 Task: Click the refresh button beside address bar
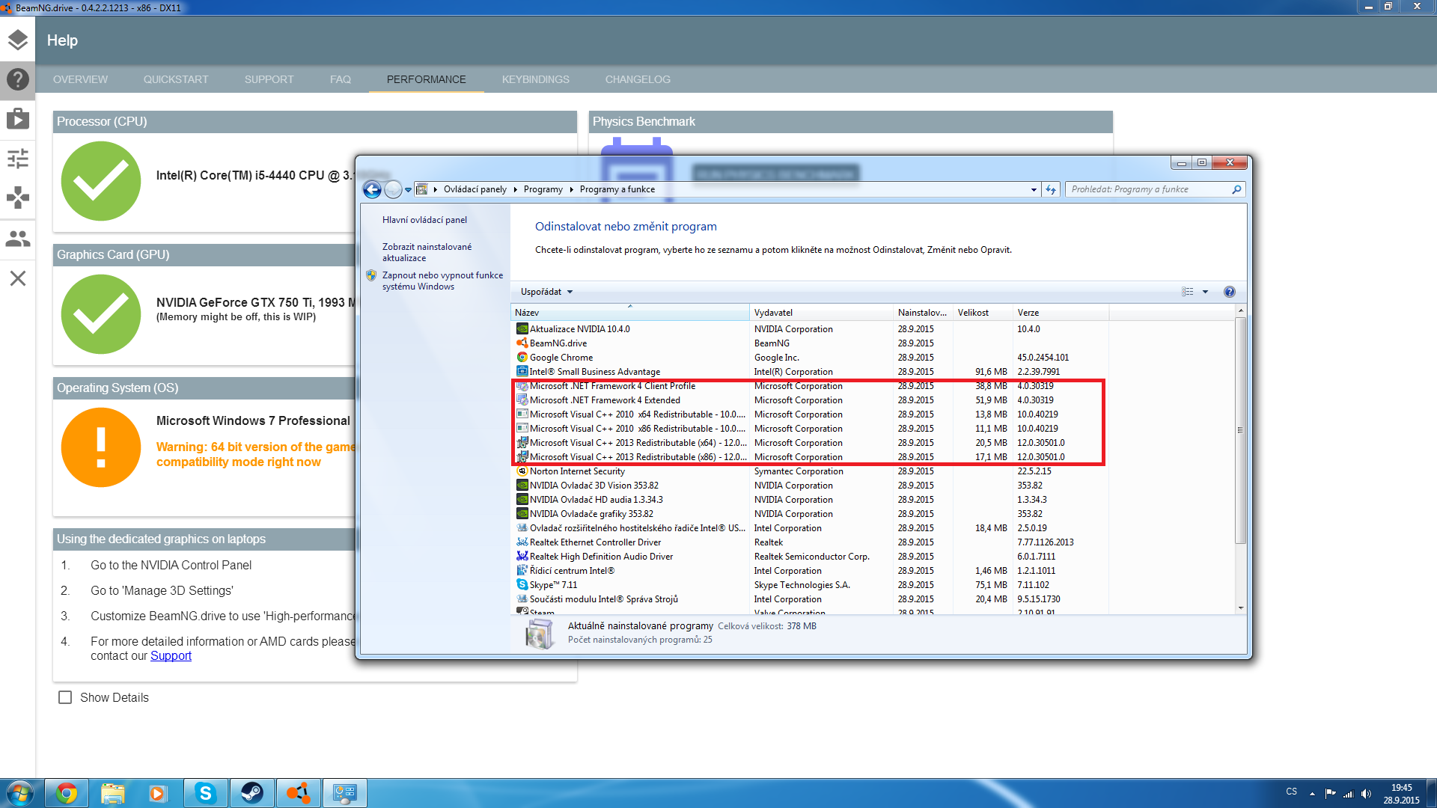1051,189
